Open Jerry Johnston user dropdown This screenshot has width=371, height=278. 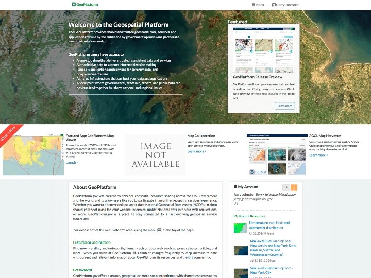[286, 5]
